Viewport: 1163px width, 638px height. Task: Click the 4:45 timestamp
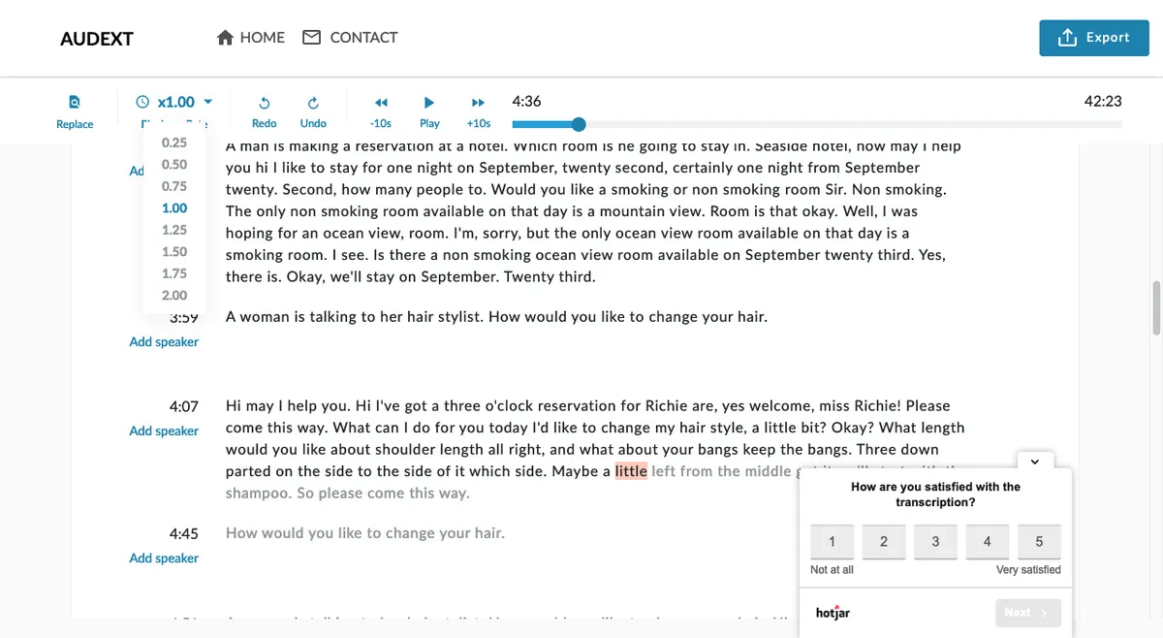(x=183, y=533)
